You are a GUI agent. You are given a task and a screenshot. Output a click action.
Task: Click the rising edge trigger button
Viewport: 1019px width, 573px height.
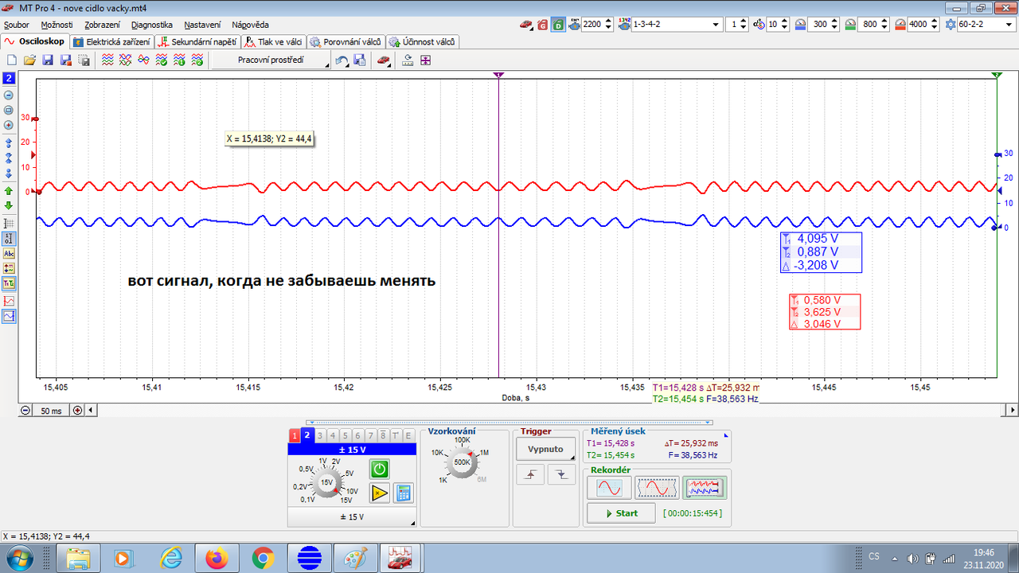click(x=530, y=474)
